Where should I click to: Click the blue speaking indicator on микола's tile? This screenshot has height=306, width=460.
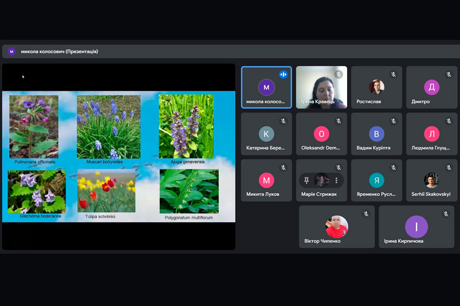coord(283,74)
